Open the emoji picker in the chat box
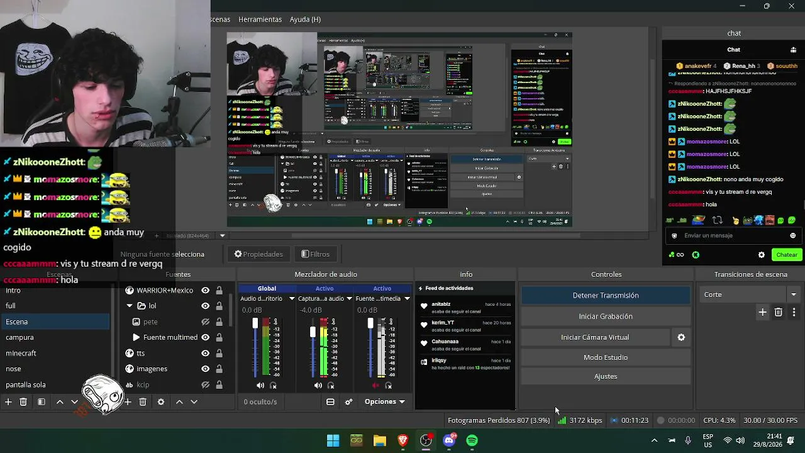 click(x=792, y=235)
